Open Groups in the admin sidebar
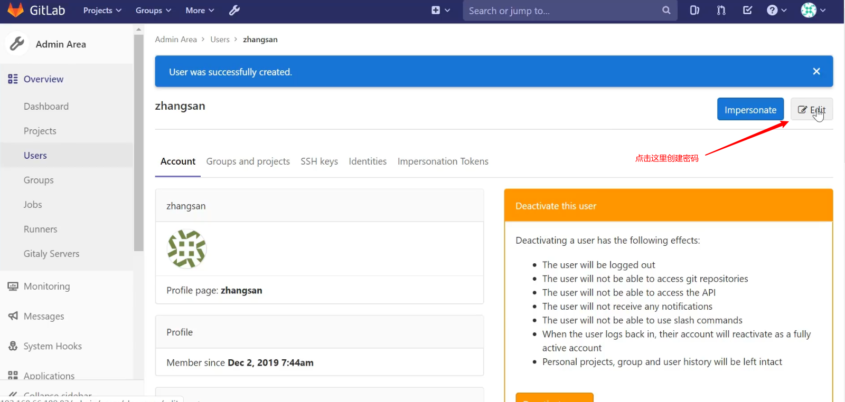845x402 pixels. point(39,180)
